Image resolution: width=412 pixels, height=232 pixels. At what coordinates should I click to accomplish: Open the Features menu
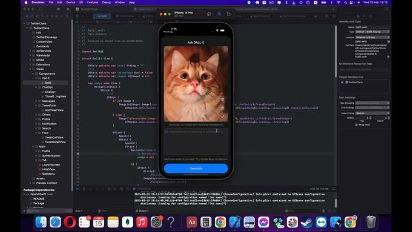93,3
